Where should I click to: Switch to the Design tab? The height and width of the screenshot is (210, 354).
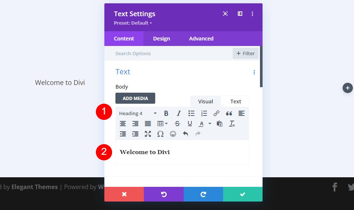pyautogui.click(x=162, y=39)
